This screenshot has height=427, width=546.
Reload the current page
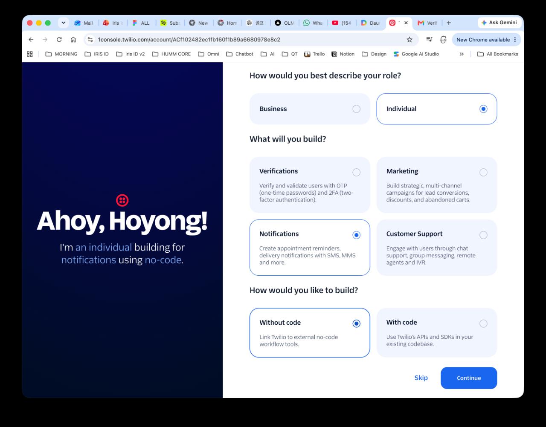[59, 40]
